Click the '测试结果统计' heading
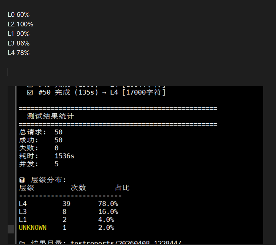Image resolution: width=276 pixels, height=245 pixels. [x=50, y=116]
